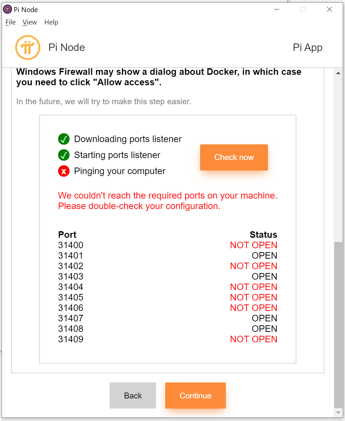
Task: Click the Status column header
Action: tap(263, 235)
